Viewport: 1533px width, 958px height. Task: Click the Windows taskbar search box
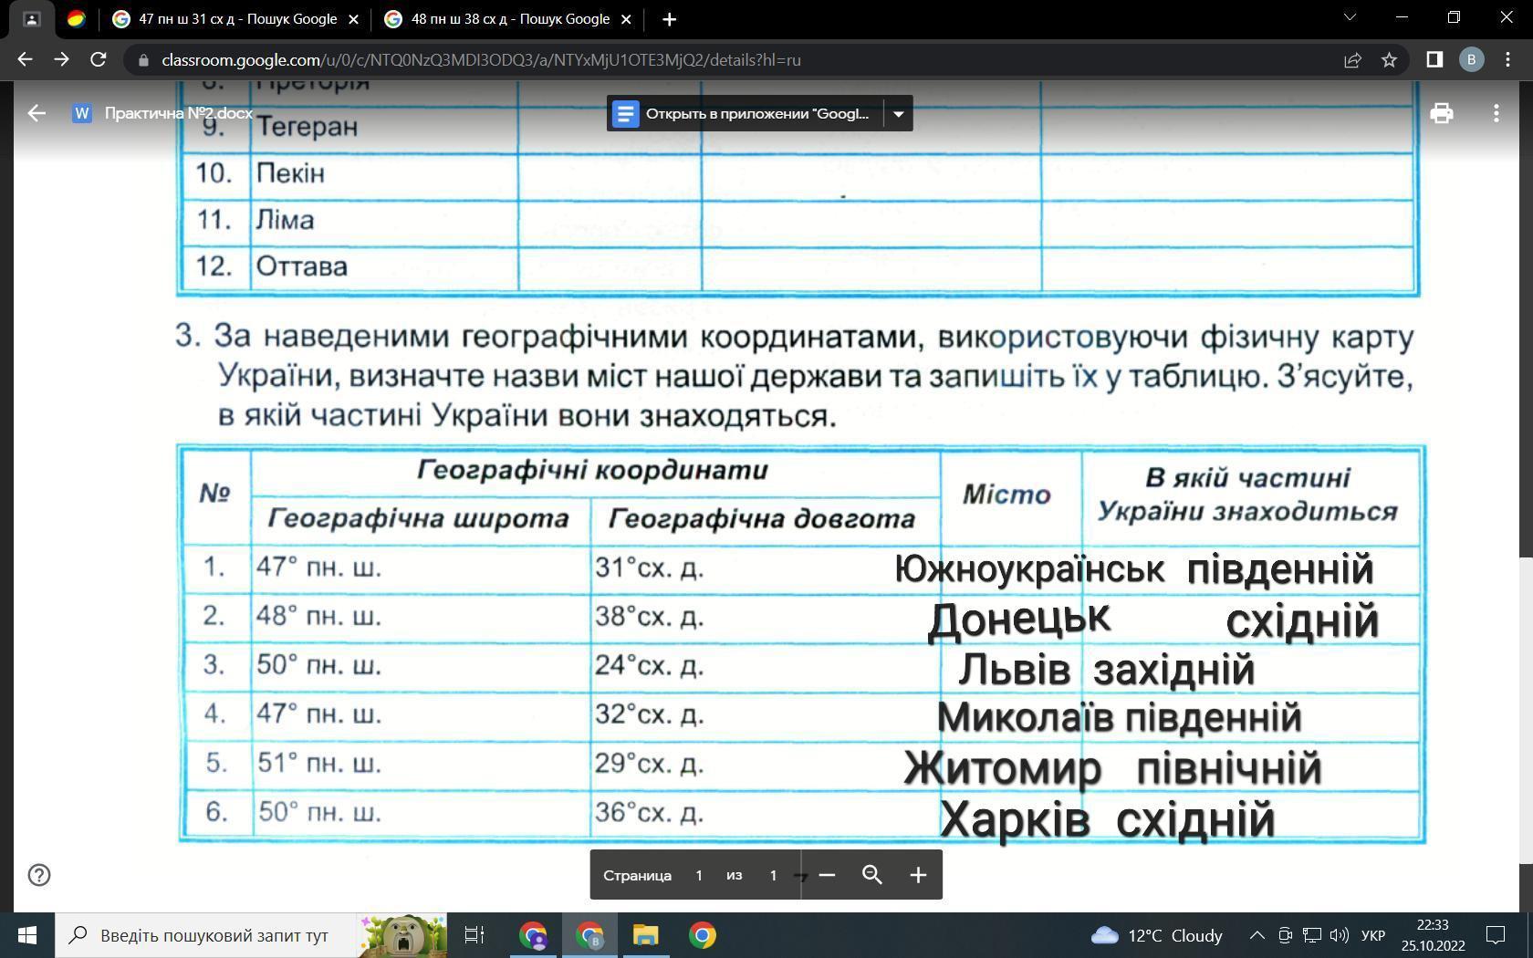[214, 935]
